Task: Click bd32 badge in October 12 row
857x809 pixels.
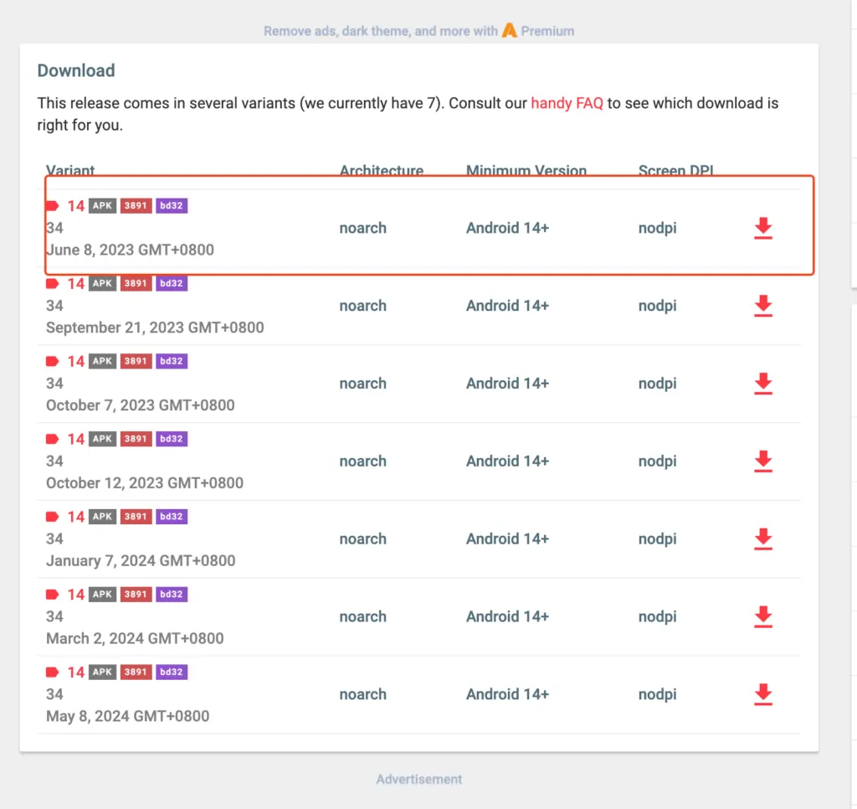Action: pyautogui.click(x=172, y=439)
